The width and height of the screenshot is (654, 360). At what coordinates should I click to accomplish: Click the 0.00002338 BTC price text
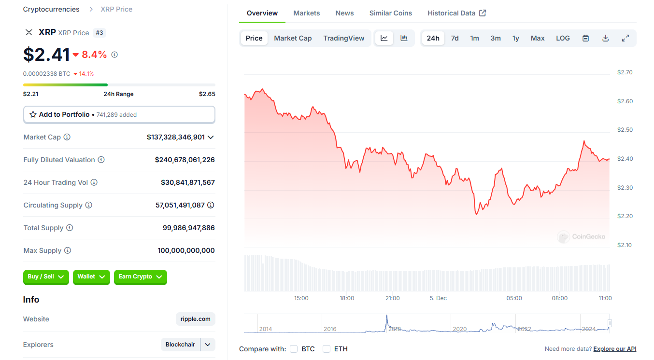click(47, 74)
